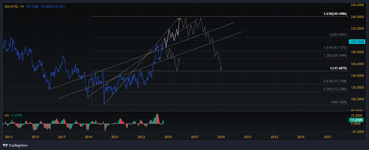Click the 160.0000 price axis label
This screenshot has width=369, height=150.
358,64
